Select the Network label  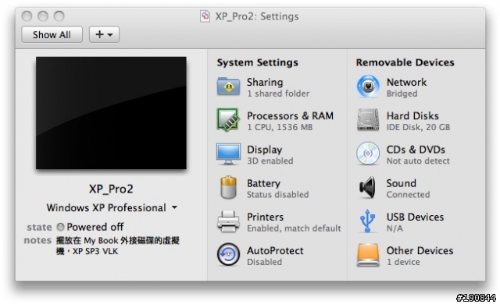point(406,82)
